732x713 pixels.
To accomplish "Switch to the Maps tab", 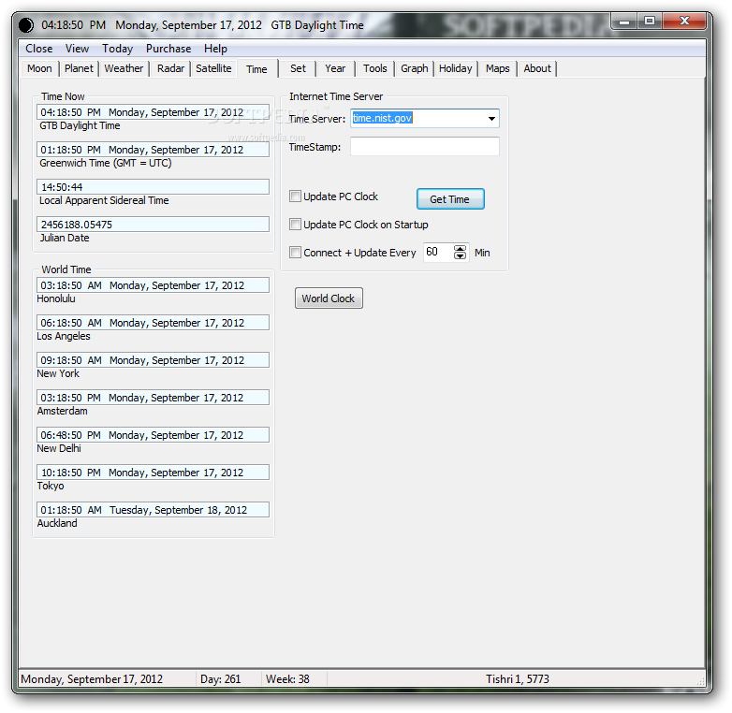I will [498, 68].
